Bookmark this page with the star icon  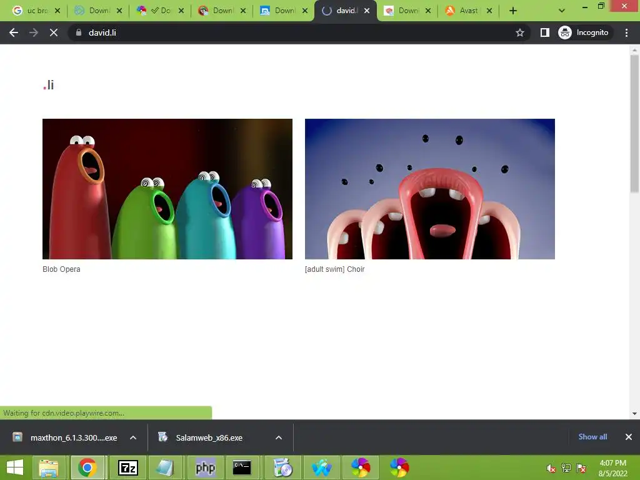click(x=519, y=32)
